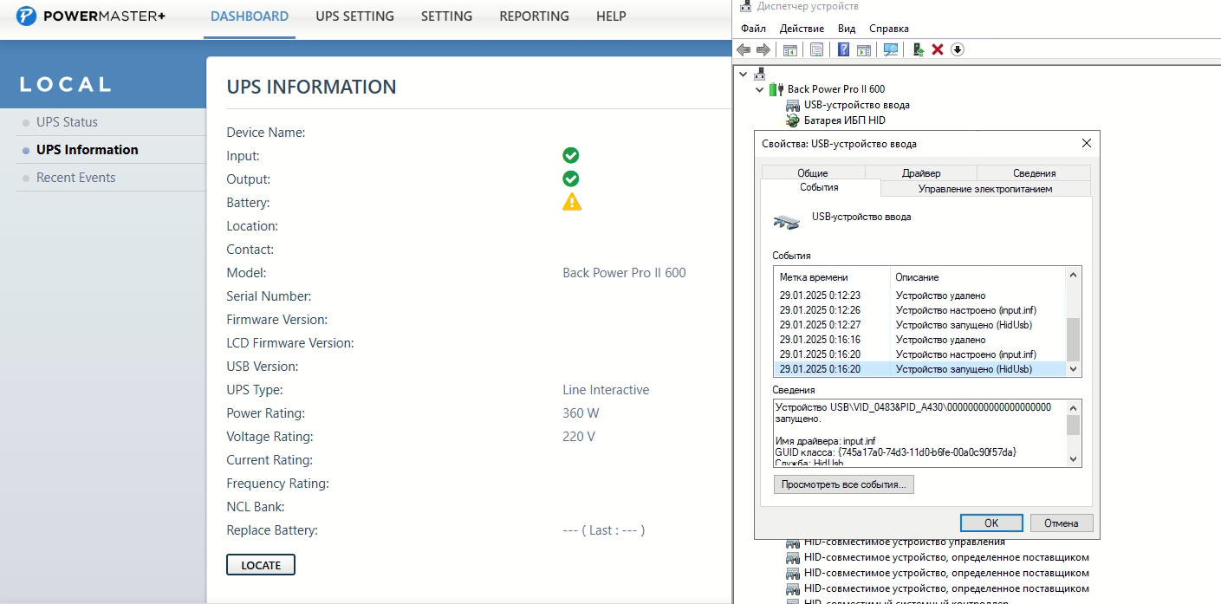Click the Forward arrow in Device Manager toolbar
1221x604 pixels.
pos(763,50)
